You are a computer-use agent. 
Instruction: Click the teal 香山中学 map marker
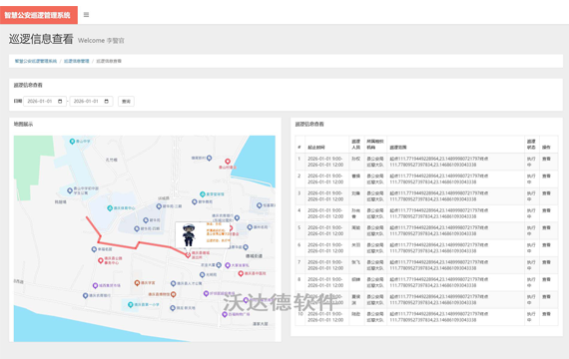pyautogui.click(x=72, y=141)
